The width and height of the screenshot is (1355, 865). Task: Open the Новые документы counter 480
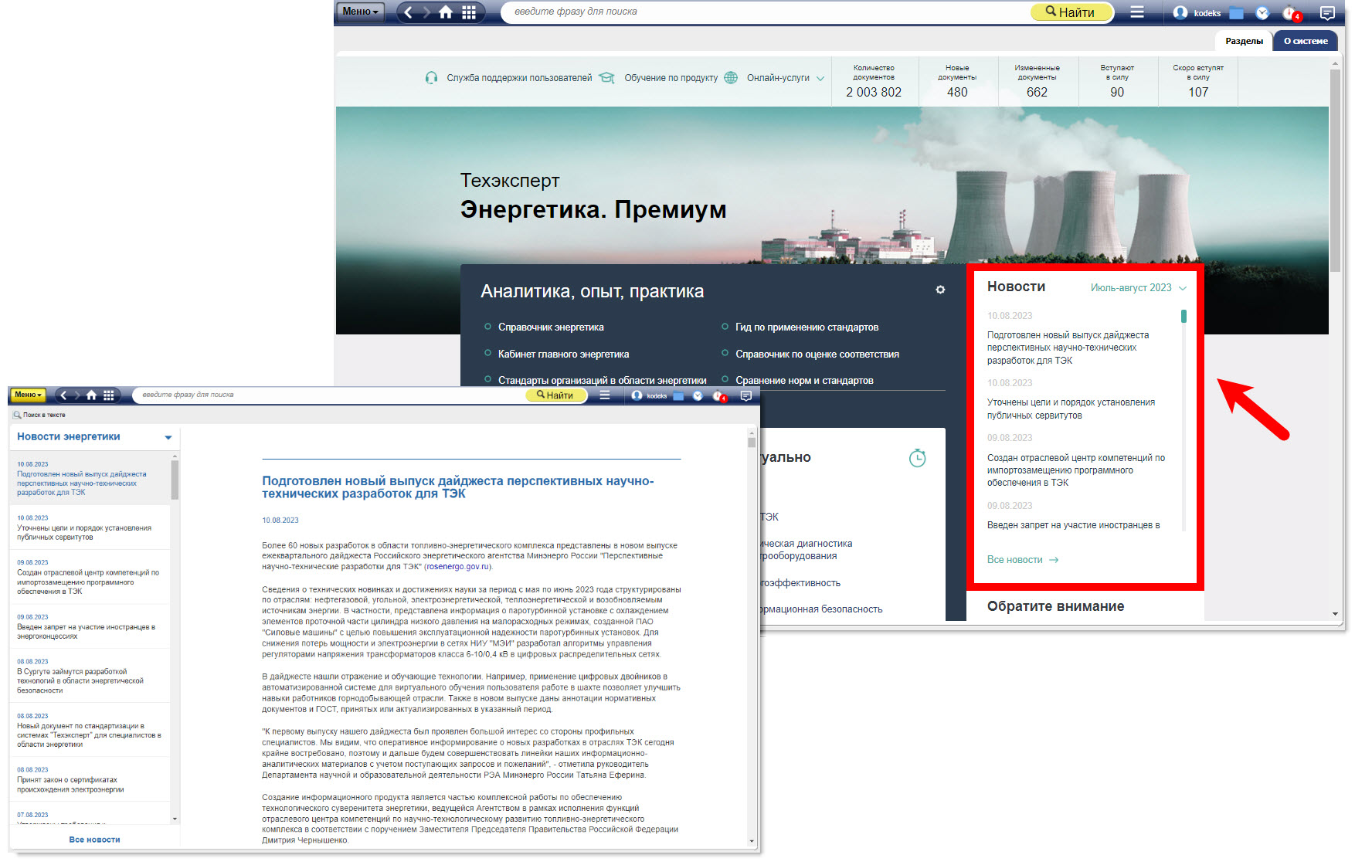(x=957, y=81)
